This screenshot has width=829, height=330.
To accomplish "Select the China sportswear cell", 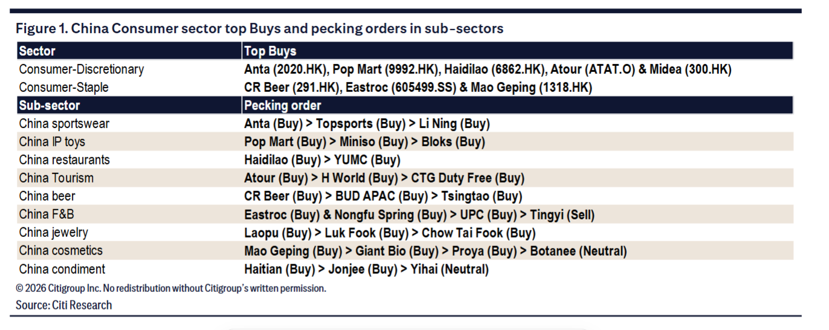I will (64, 124).
